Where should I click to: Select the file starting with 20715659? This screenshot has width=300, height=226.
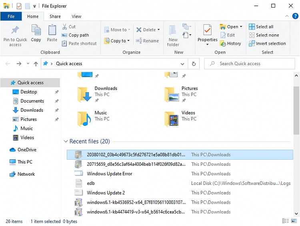(x=180, y=164)
